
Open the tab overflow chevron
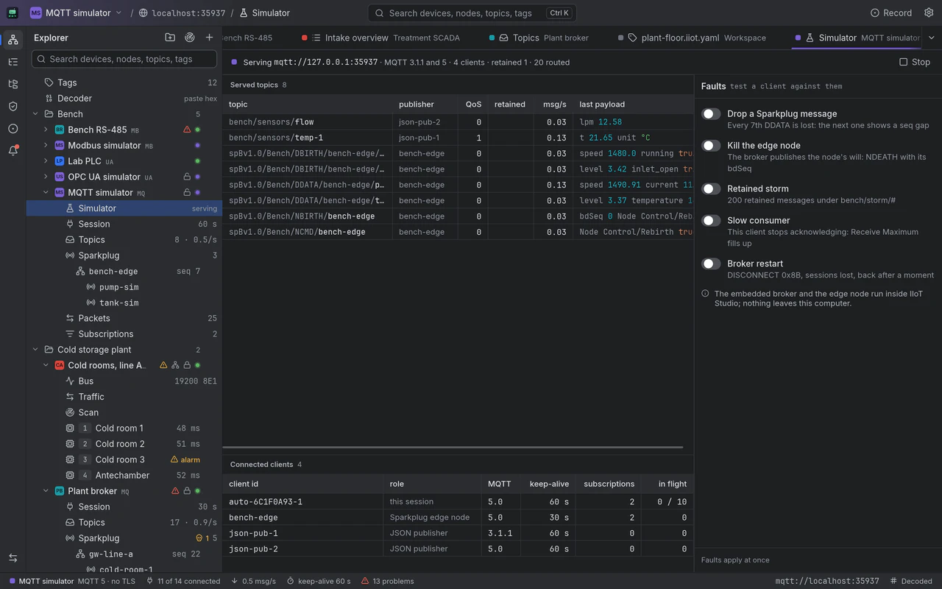coord(932,38)
